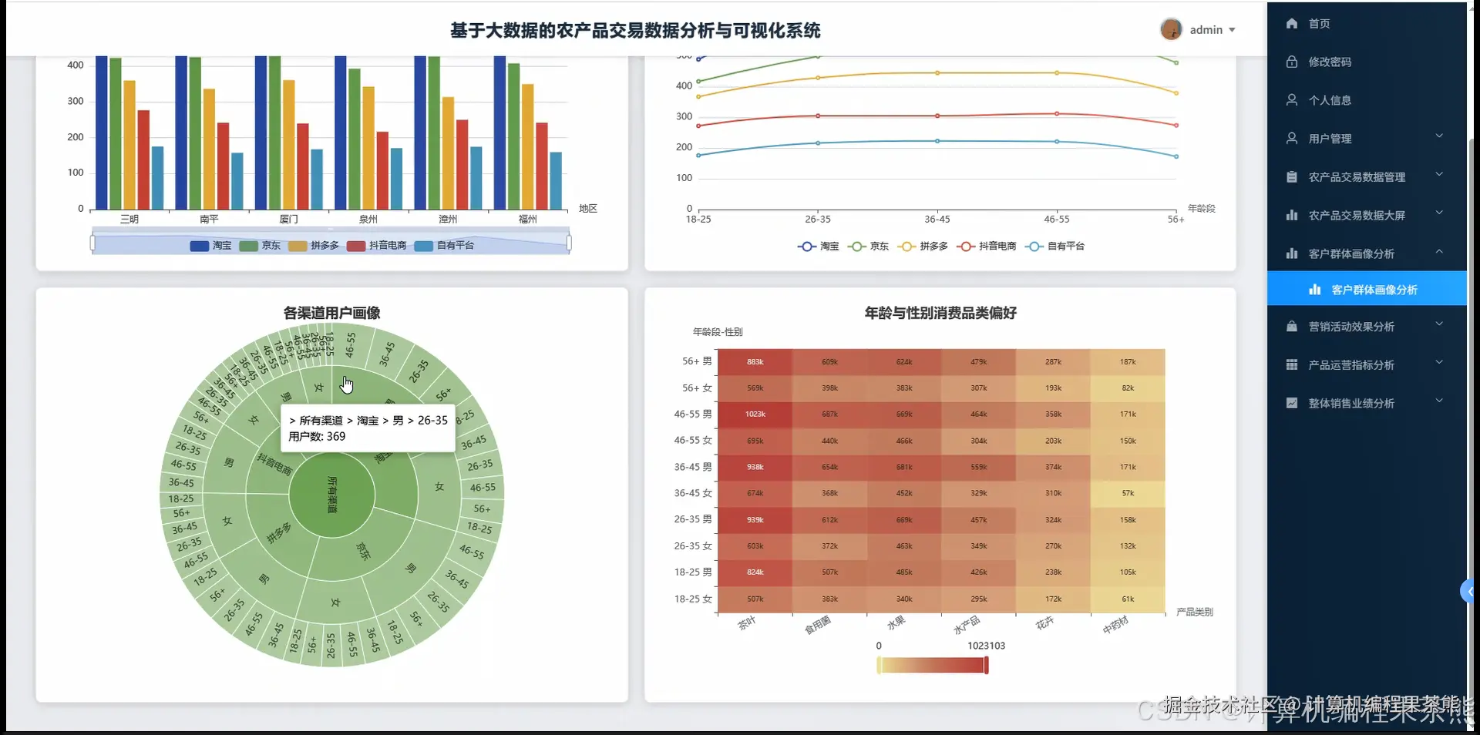Click the person icon beside 个人信息
The width and height of the screenshot is (1480, 735).
(1292, 100)
